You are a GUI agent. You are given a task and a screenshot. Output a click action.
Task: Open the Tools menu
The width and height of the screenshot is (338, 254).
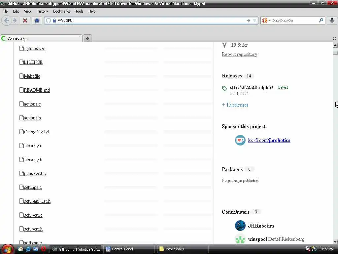pos(79,11)
